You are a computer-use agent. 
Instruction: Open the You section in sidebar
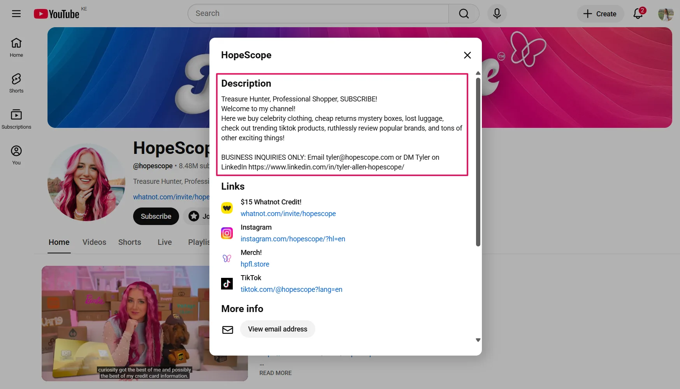tap(16, 155)
